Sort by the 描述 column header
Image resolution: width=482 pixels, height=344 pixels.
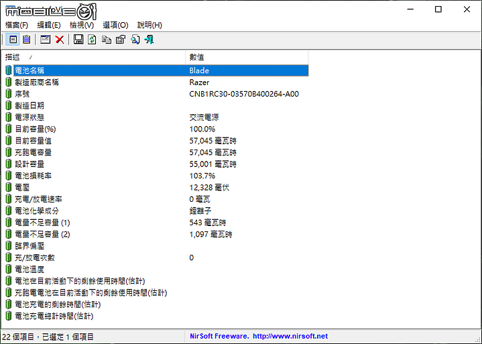click(93, 57)
